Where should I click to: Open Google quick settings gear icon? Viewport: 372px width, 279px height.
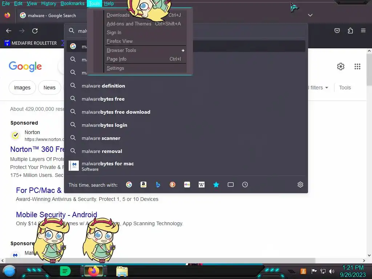(341, 66)
